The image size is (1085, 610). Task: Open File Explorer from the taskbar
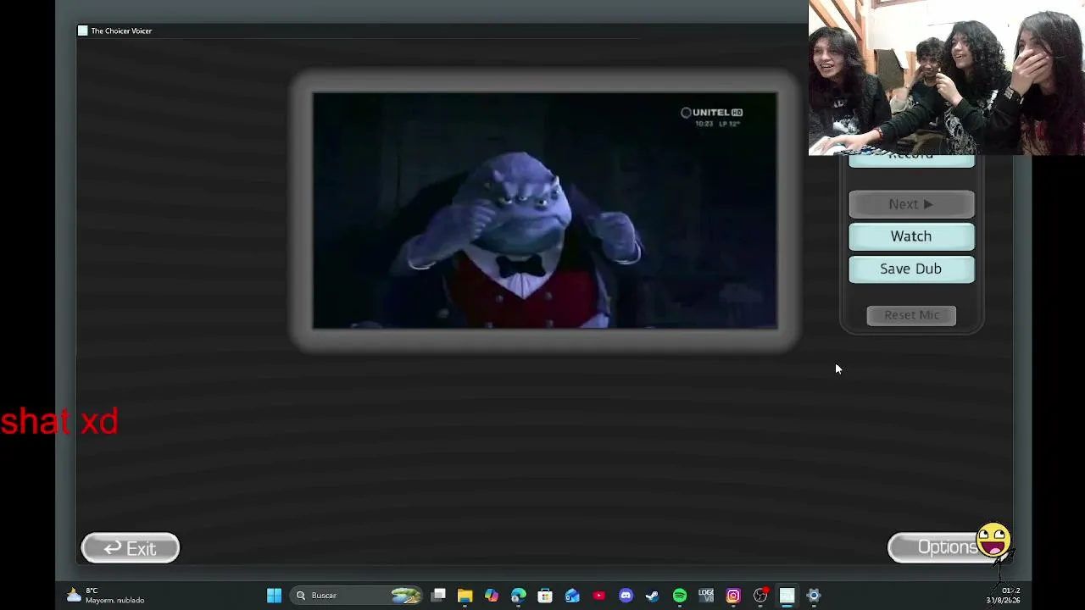[x=465, y=596]
